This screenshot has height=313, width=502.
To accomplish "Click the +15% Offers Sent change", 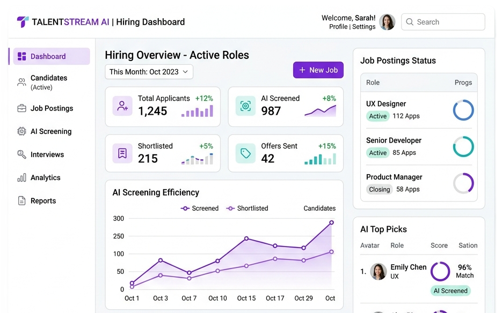I will pos(327,146).
